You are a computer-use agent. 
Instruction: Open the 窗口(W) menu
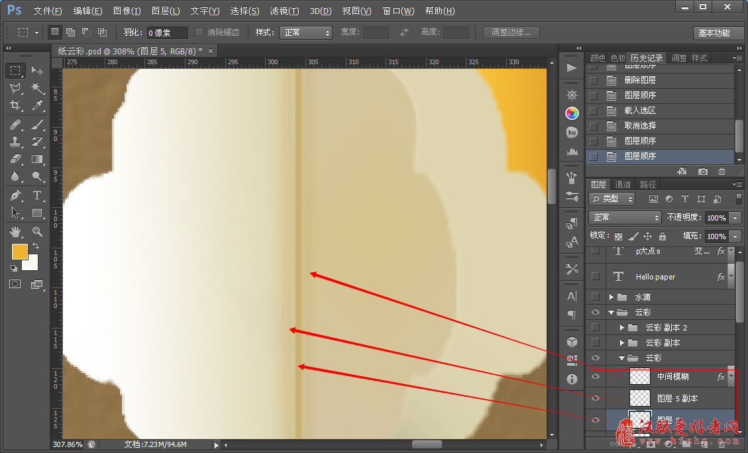[x=398, y=11]
